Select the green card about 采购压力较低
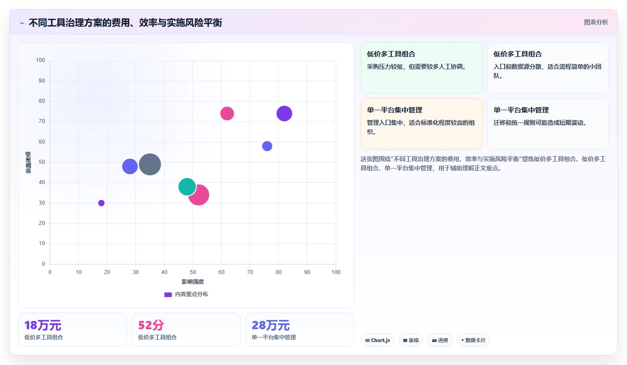Image resolution: width=627 pixels, height=365 pixels. [421, 68]
